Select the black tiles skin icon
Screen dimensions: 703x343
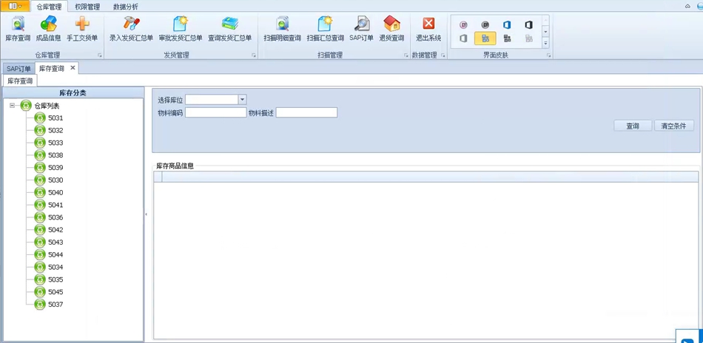[x=507, y=38]
